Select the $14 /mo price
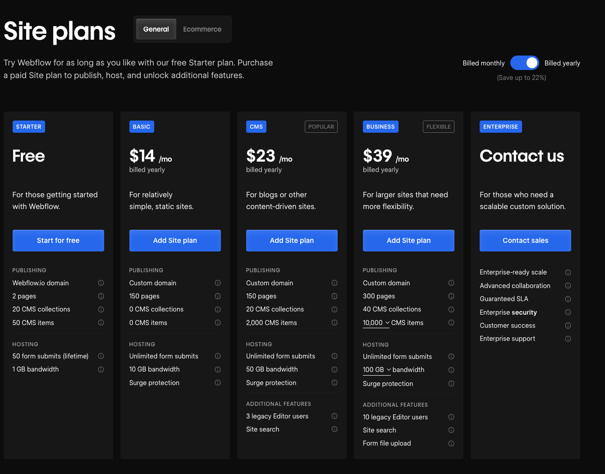The height and width of the screenshot is (474, 605). [x=151, y=156]
